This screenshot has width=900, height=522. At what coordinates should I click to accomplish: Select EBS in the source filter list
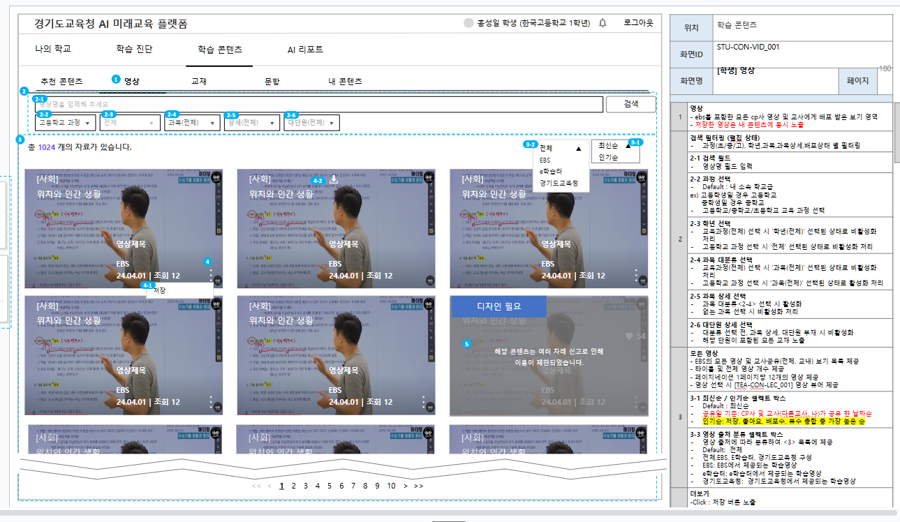coord(545,160)
